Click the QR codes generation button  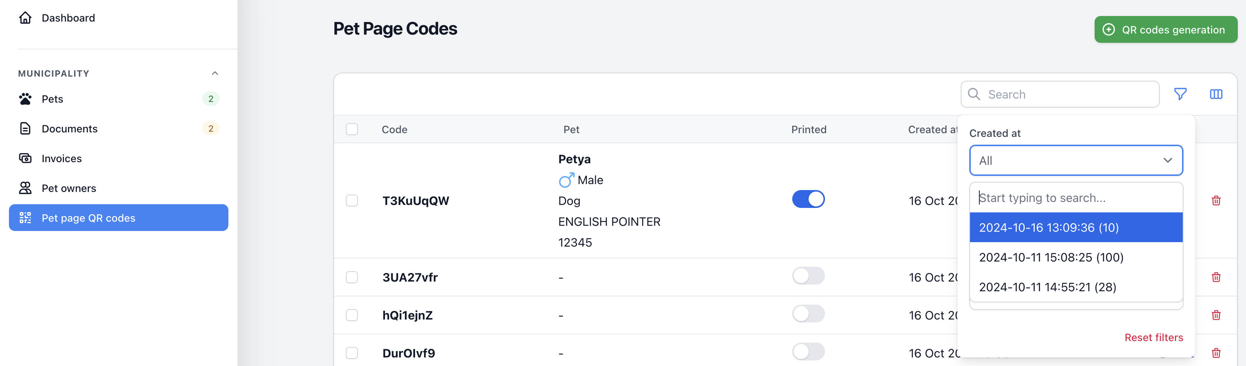[1165, 29]
